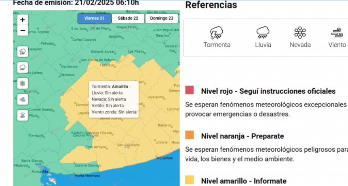Click the San Cayetano map label

coord(128,145)
